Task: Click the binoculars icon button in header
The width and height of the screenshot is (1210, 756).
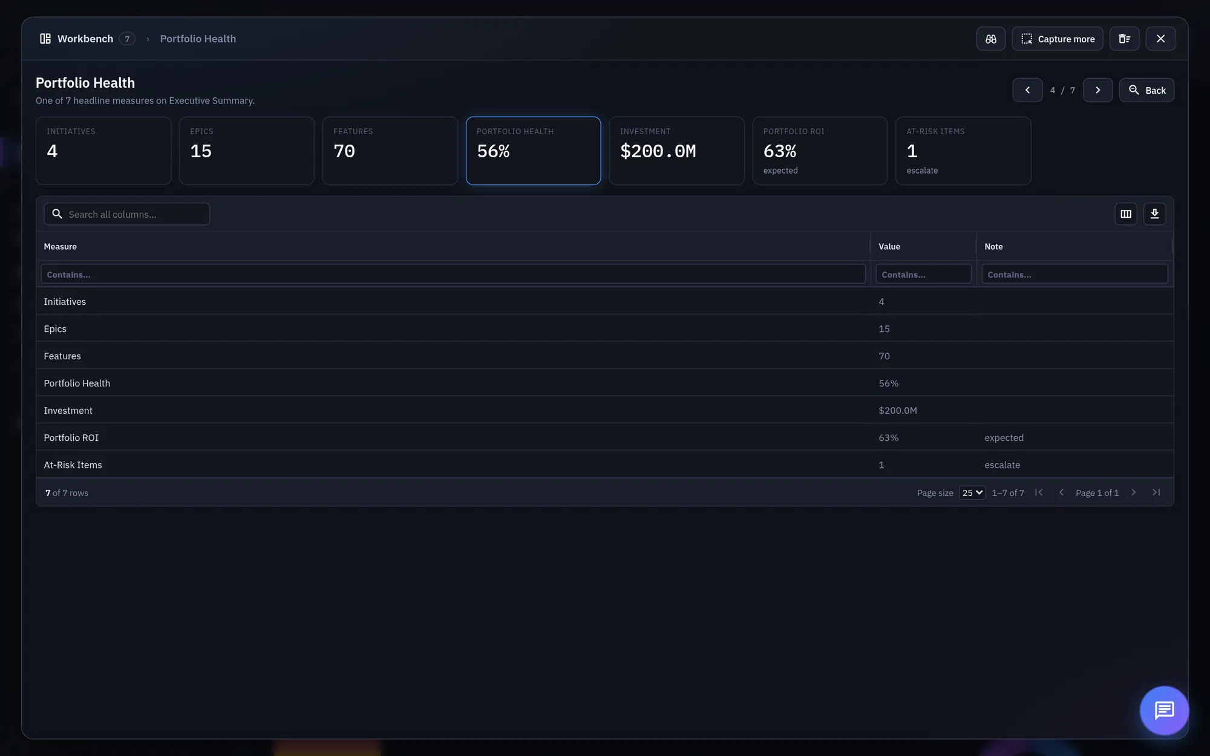Action: (x=990, y=39)
